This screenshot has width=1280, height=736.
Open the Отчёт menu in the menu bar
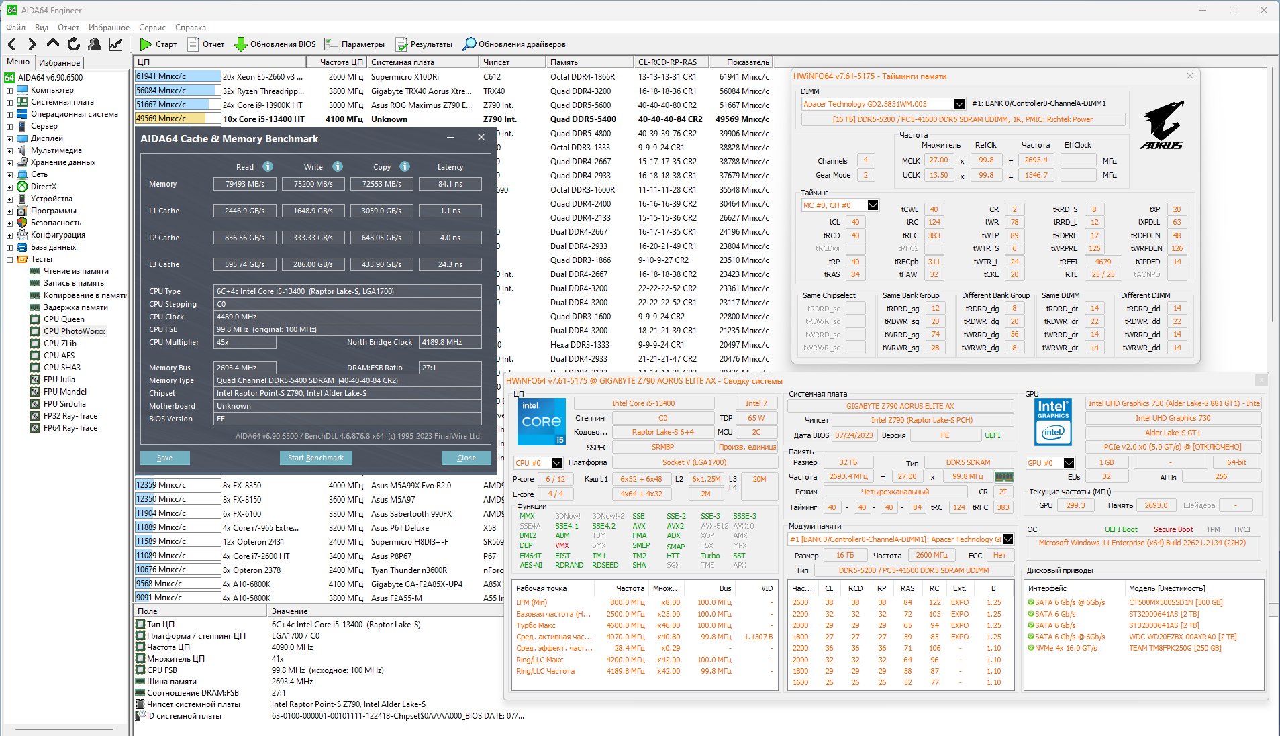click(68, 28)
